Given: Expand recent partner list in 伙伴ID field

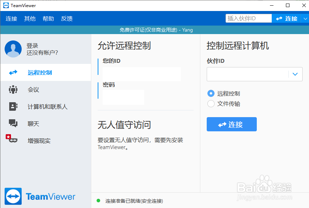Looking at the screenshot, I should tap(295, 74).
